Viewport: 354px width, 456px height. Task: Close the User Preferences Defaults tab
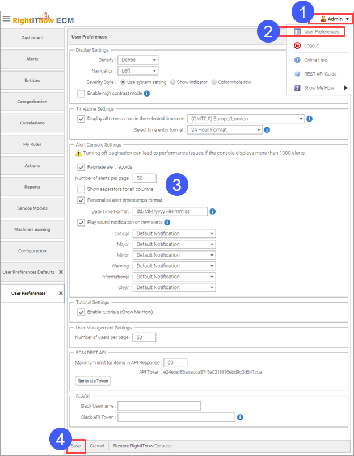61,272
